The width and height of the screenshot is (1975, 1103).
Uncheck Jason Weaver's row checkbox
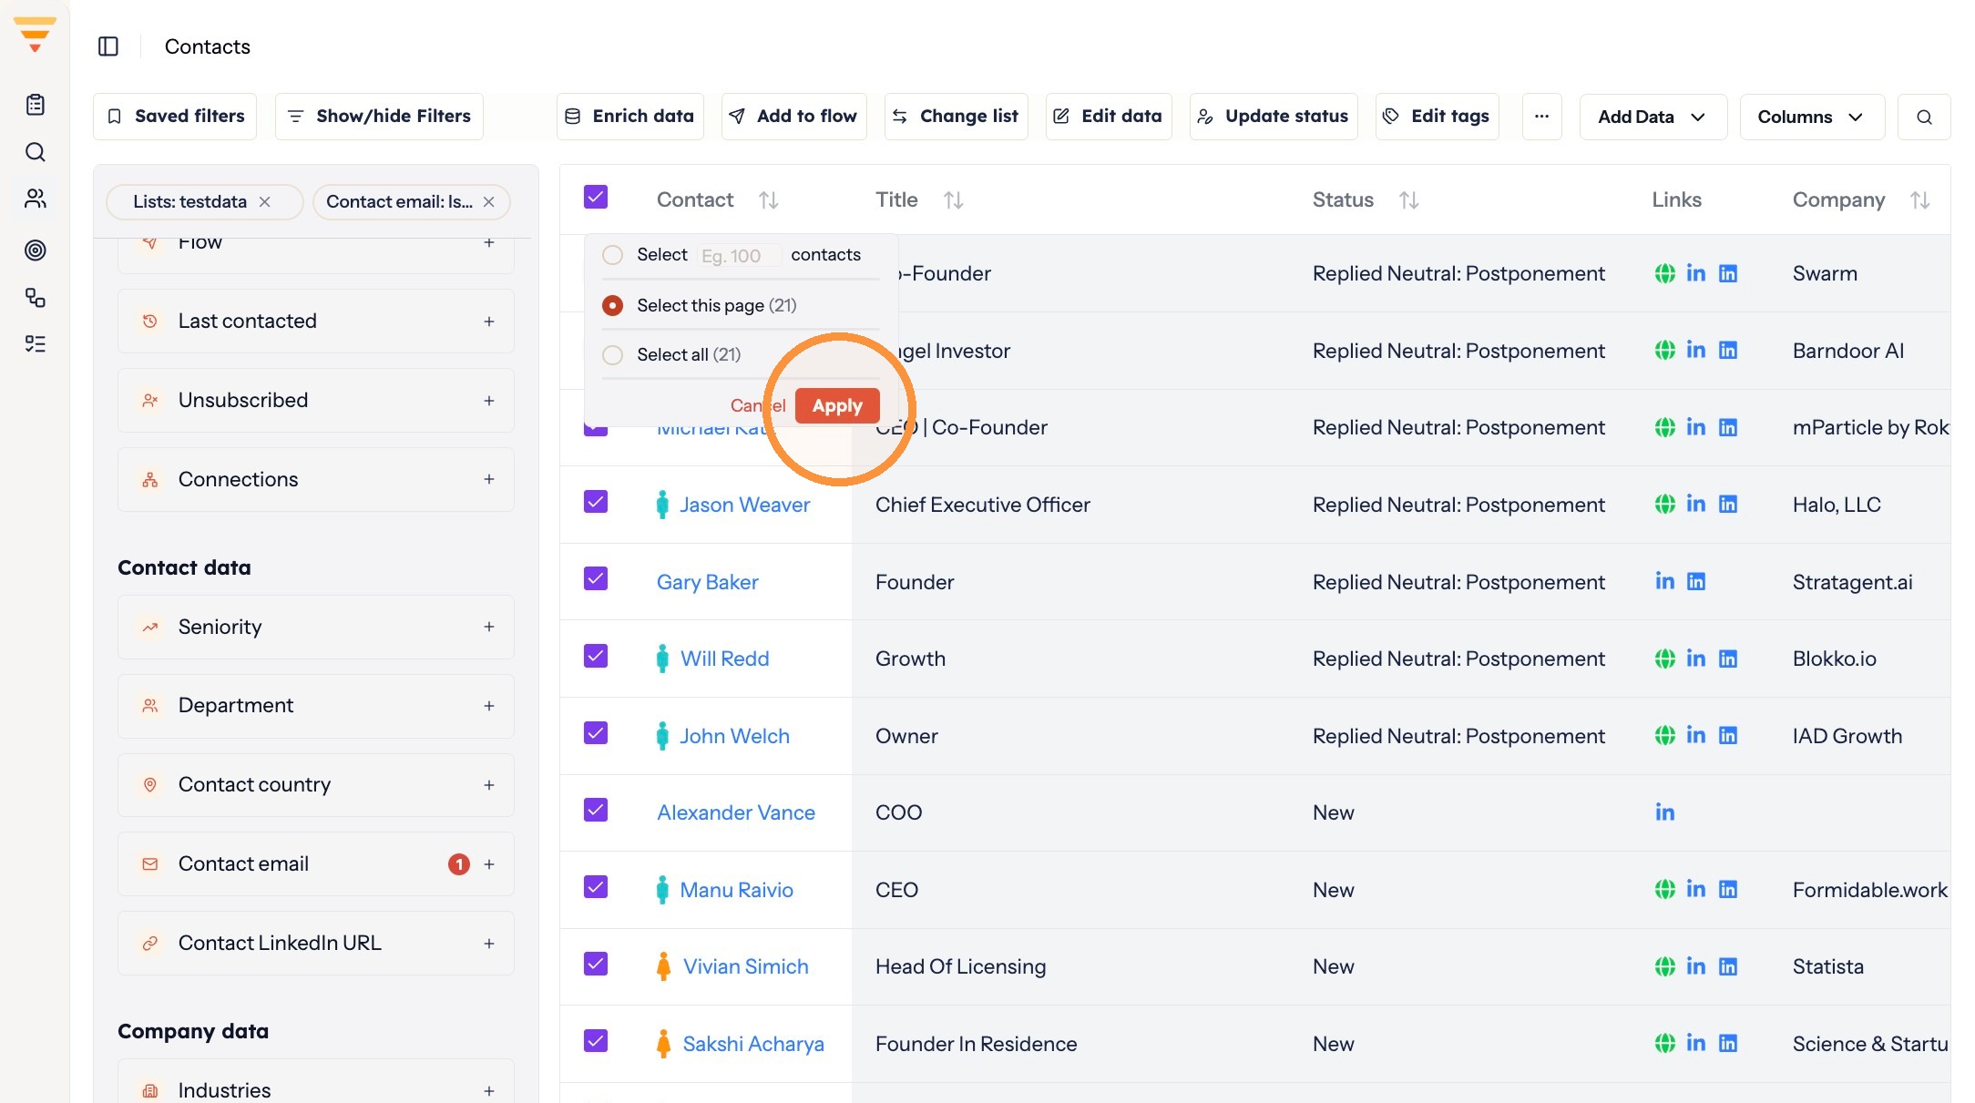click(596, 502)
